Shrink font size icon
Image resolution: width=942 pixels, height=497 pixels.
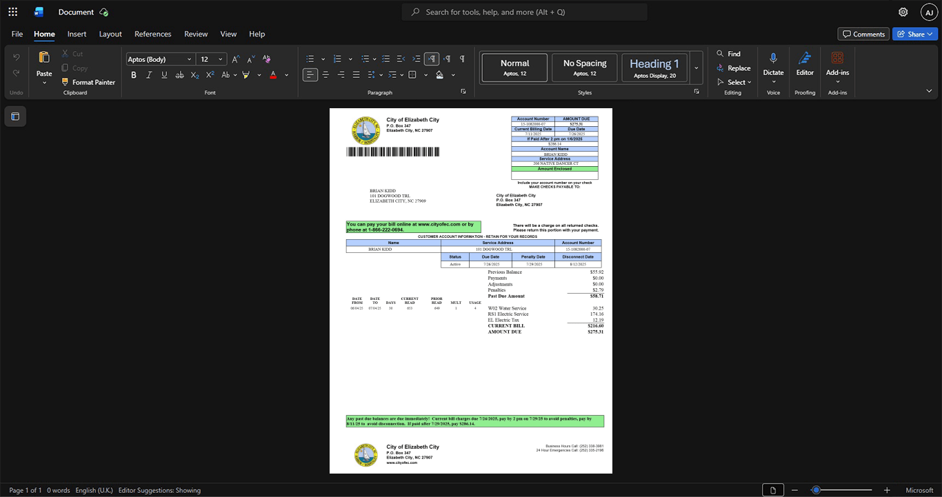click(x=250, y=59)
